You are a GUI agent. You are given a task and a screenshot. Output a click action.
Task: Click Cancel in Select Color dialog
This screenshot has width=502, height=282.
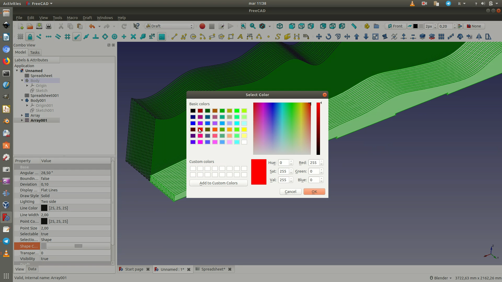point(290,192)
